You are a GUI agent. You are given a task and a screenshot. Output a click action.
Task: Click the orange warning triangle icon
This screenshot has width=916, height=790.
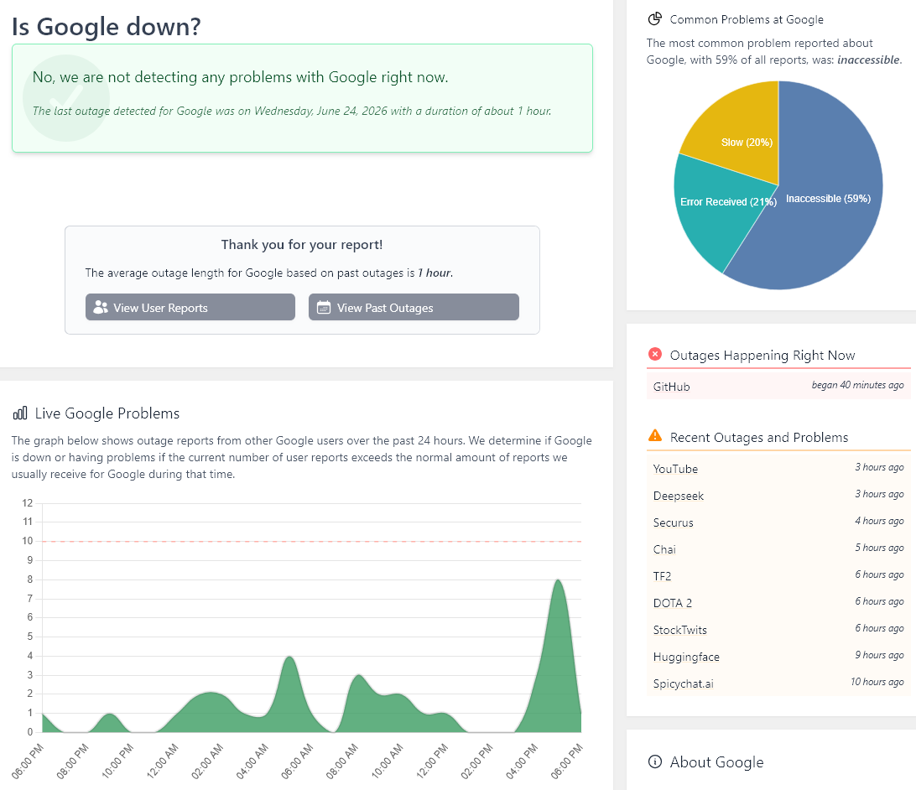point(655,435)
